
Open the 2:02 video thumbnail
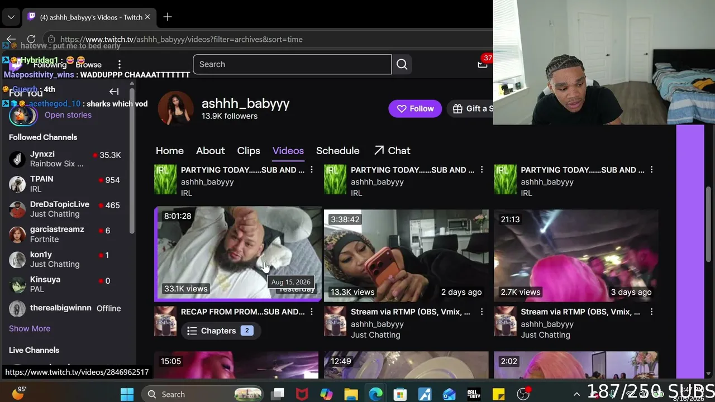click(x=576, y=365)
